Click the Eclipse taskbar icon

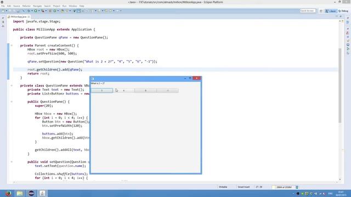click(x=31, y=193)
